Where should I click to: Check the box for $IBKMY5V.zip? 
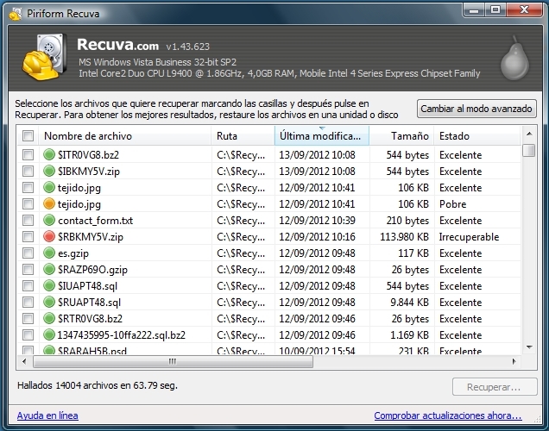point(28,171)
